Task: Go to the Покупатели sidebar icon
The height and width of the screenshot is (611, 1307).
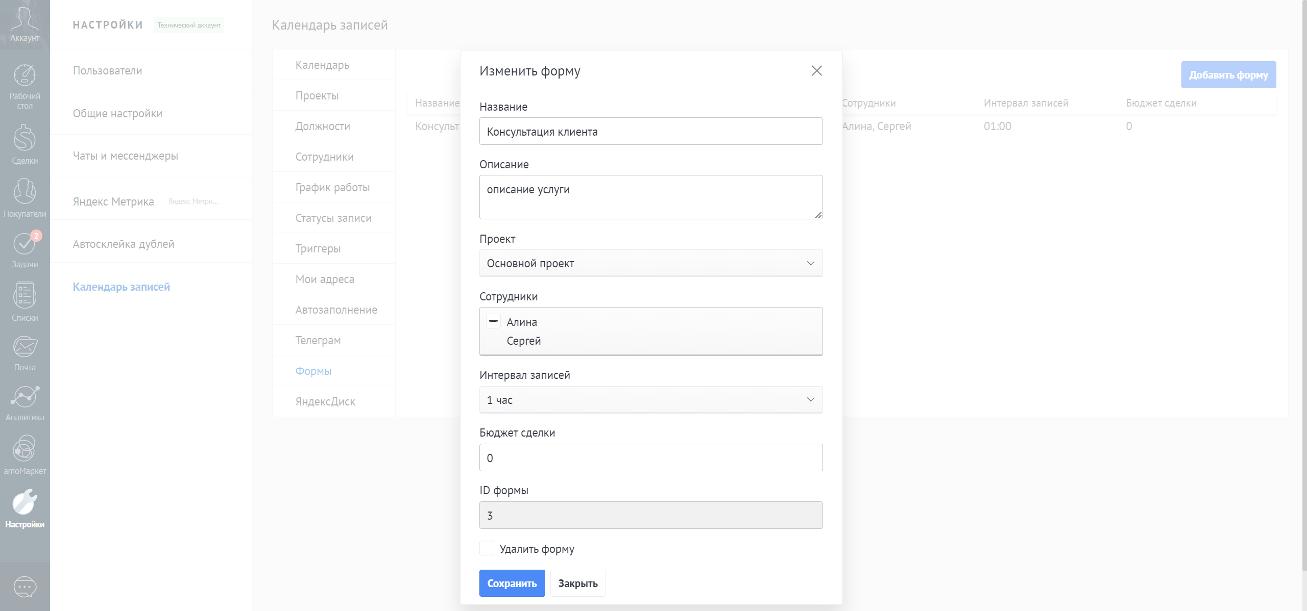Action: tap(25, 198)
